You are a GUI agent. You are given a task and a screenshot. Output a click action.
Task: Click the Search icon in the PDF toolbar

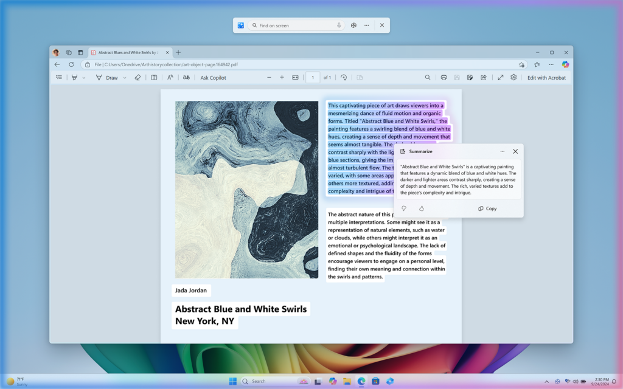(x=428, y=77)
